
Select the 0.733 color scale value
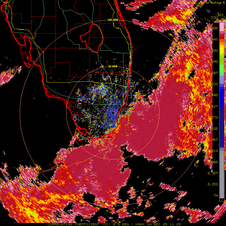(213, 84)
